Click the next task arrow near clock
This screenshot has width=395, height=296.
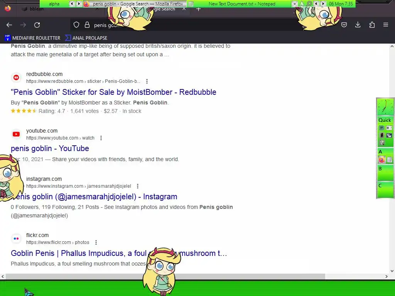(x=323, y=4)
